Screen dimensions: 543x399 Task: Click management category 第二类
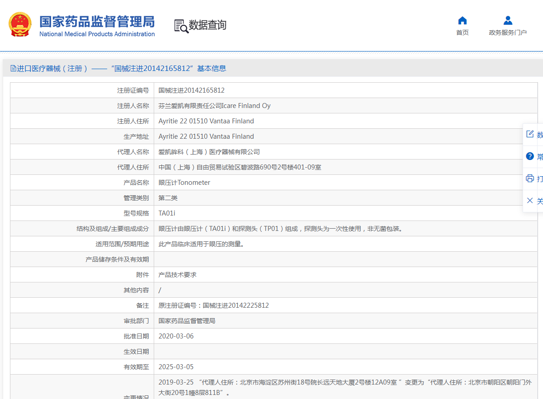click(168, 198)
